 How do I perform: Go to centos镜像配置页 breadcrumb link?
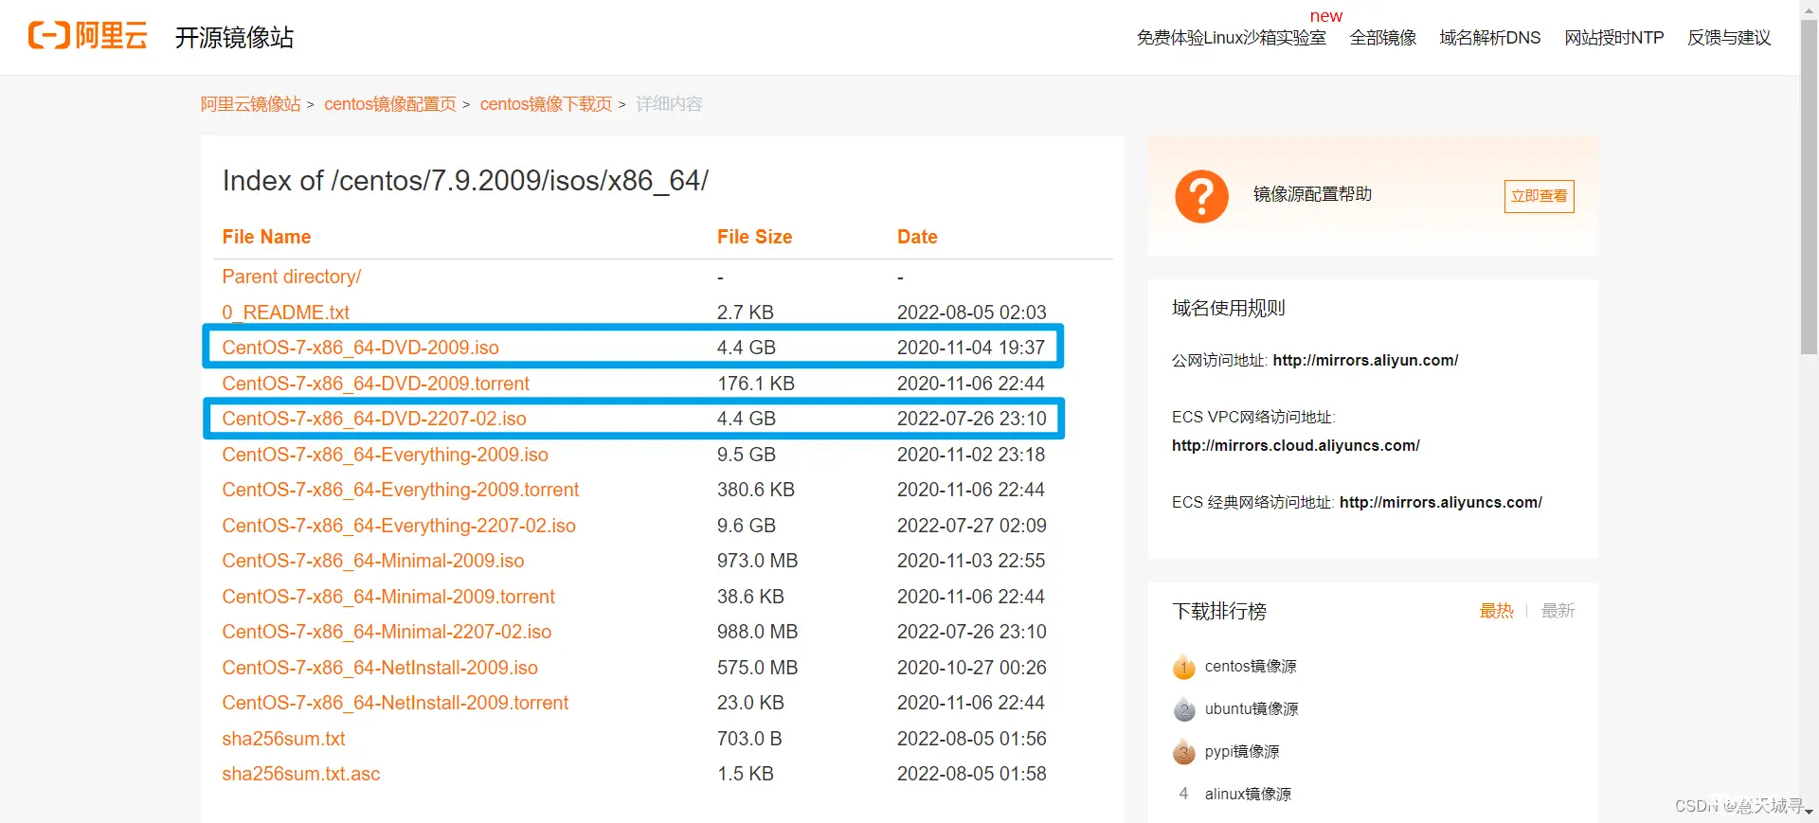pos(390,104)
